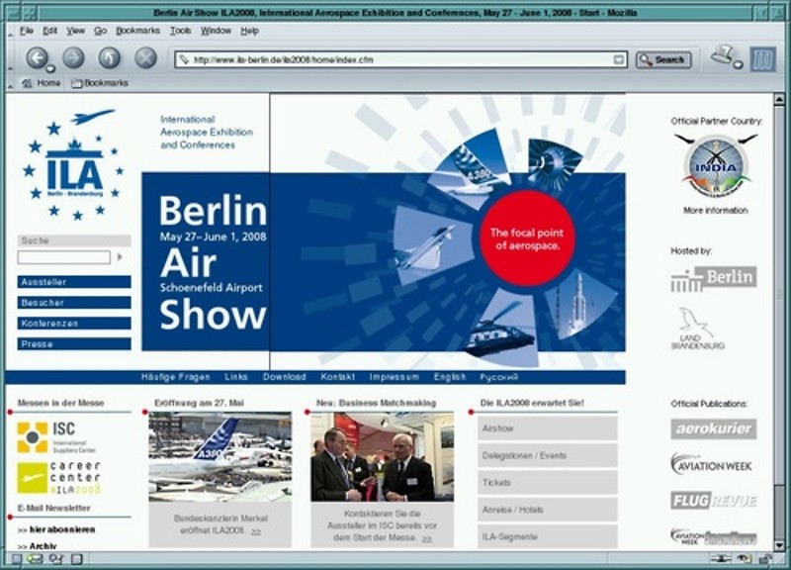Open the Airshow entry

[548, 428]
